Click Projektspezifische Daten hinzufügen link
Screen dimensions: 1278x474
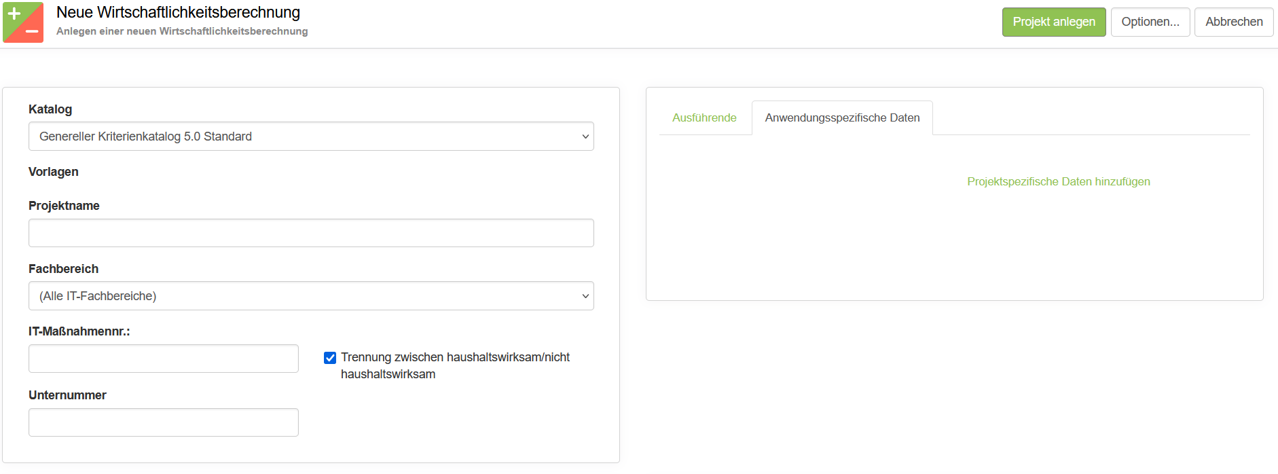(x=1058, y=182)
